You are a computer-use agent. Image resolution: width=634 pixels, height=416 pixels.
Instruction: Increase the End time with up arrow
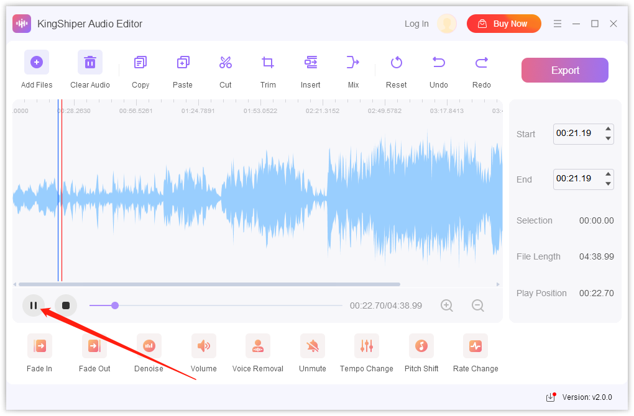coord(608,174)
